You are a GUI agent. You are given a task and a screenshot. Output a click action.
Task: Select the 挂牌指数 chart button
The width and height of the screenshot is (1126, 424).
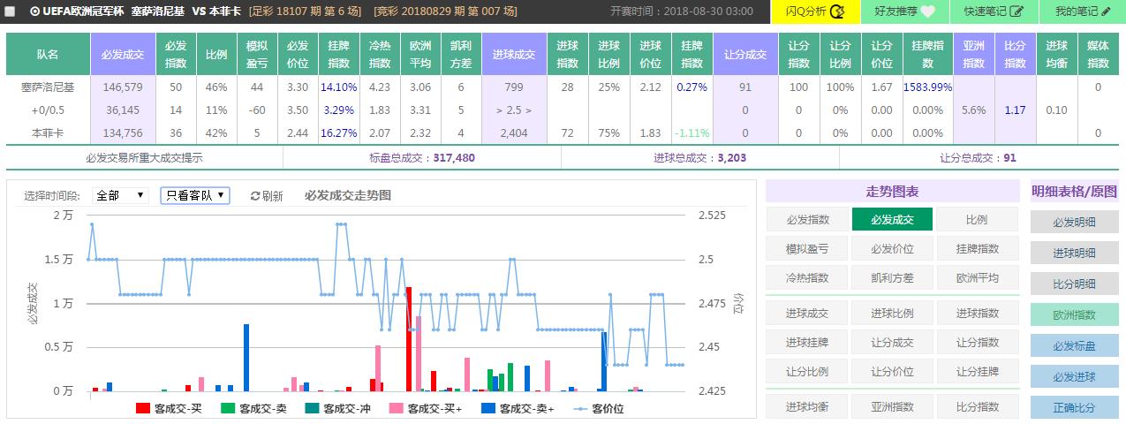[977, 249]
